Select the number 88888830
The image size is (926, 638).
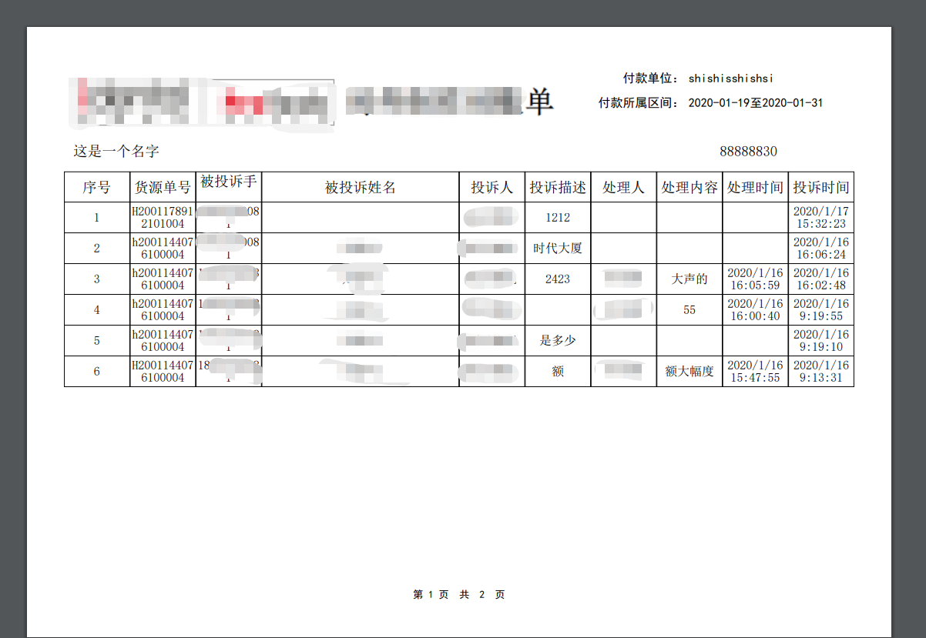click(748, 152)
